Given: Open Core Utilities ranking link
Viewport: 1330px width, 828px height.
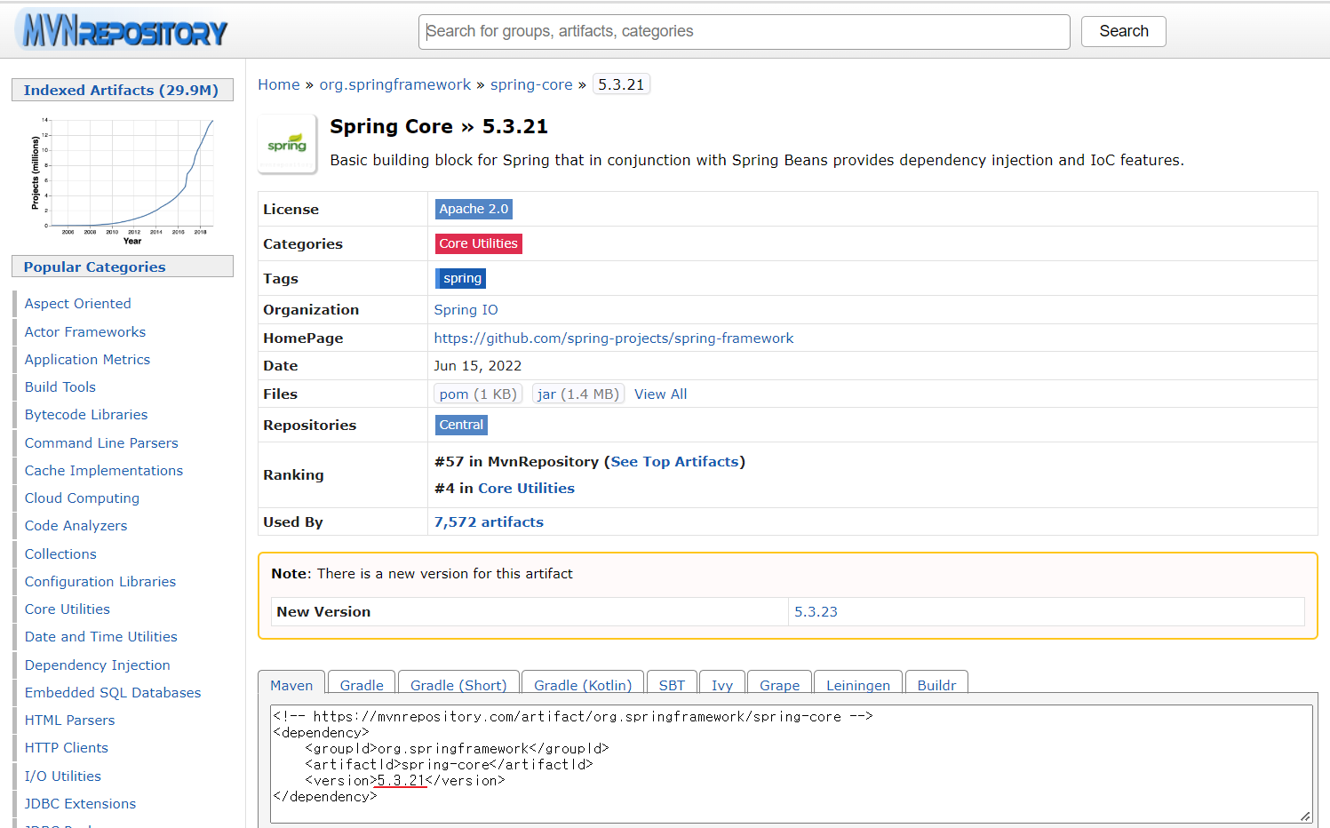Looking at the screenshot, I should coord(526,489).
